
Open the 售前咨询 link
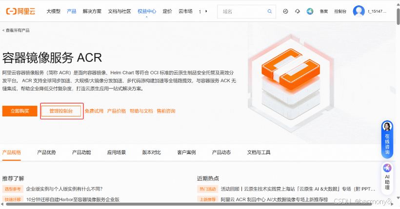tap(166, 111)
